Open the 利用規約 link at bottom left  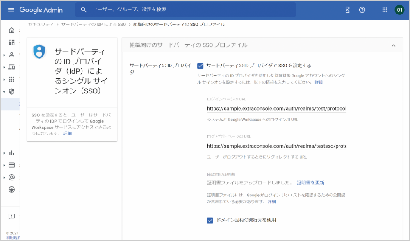[13, 238]
